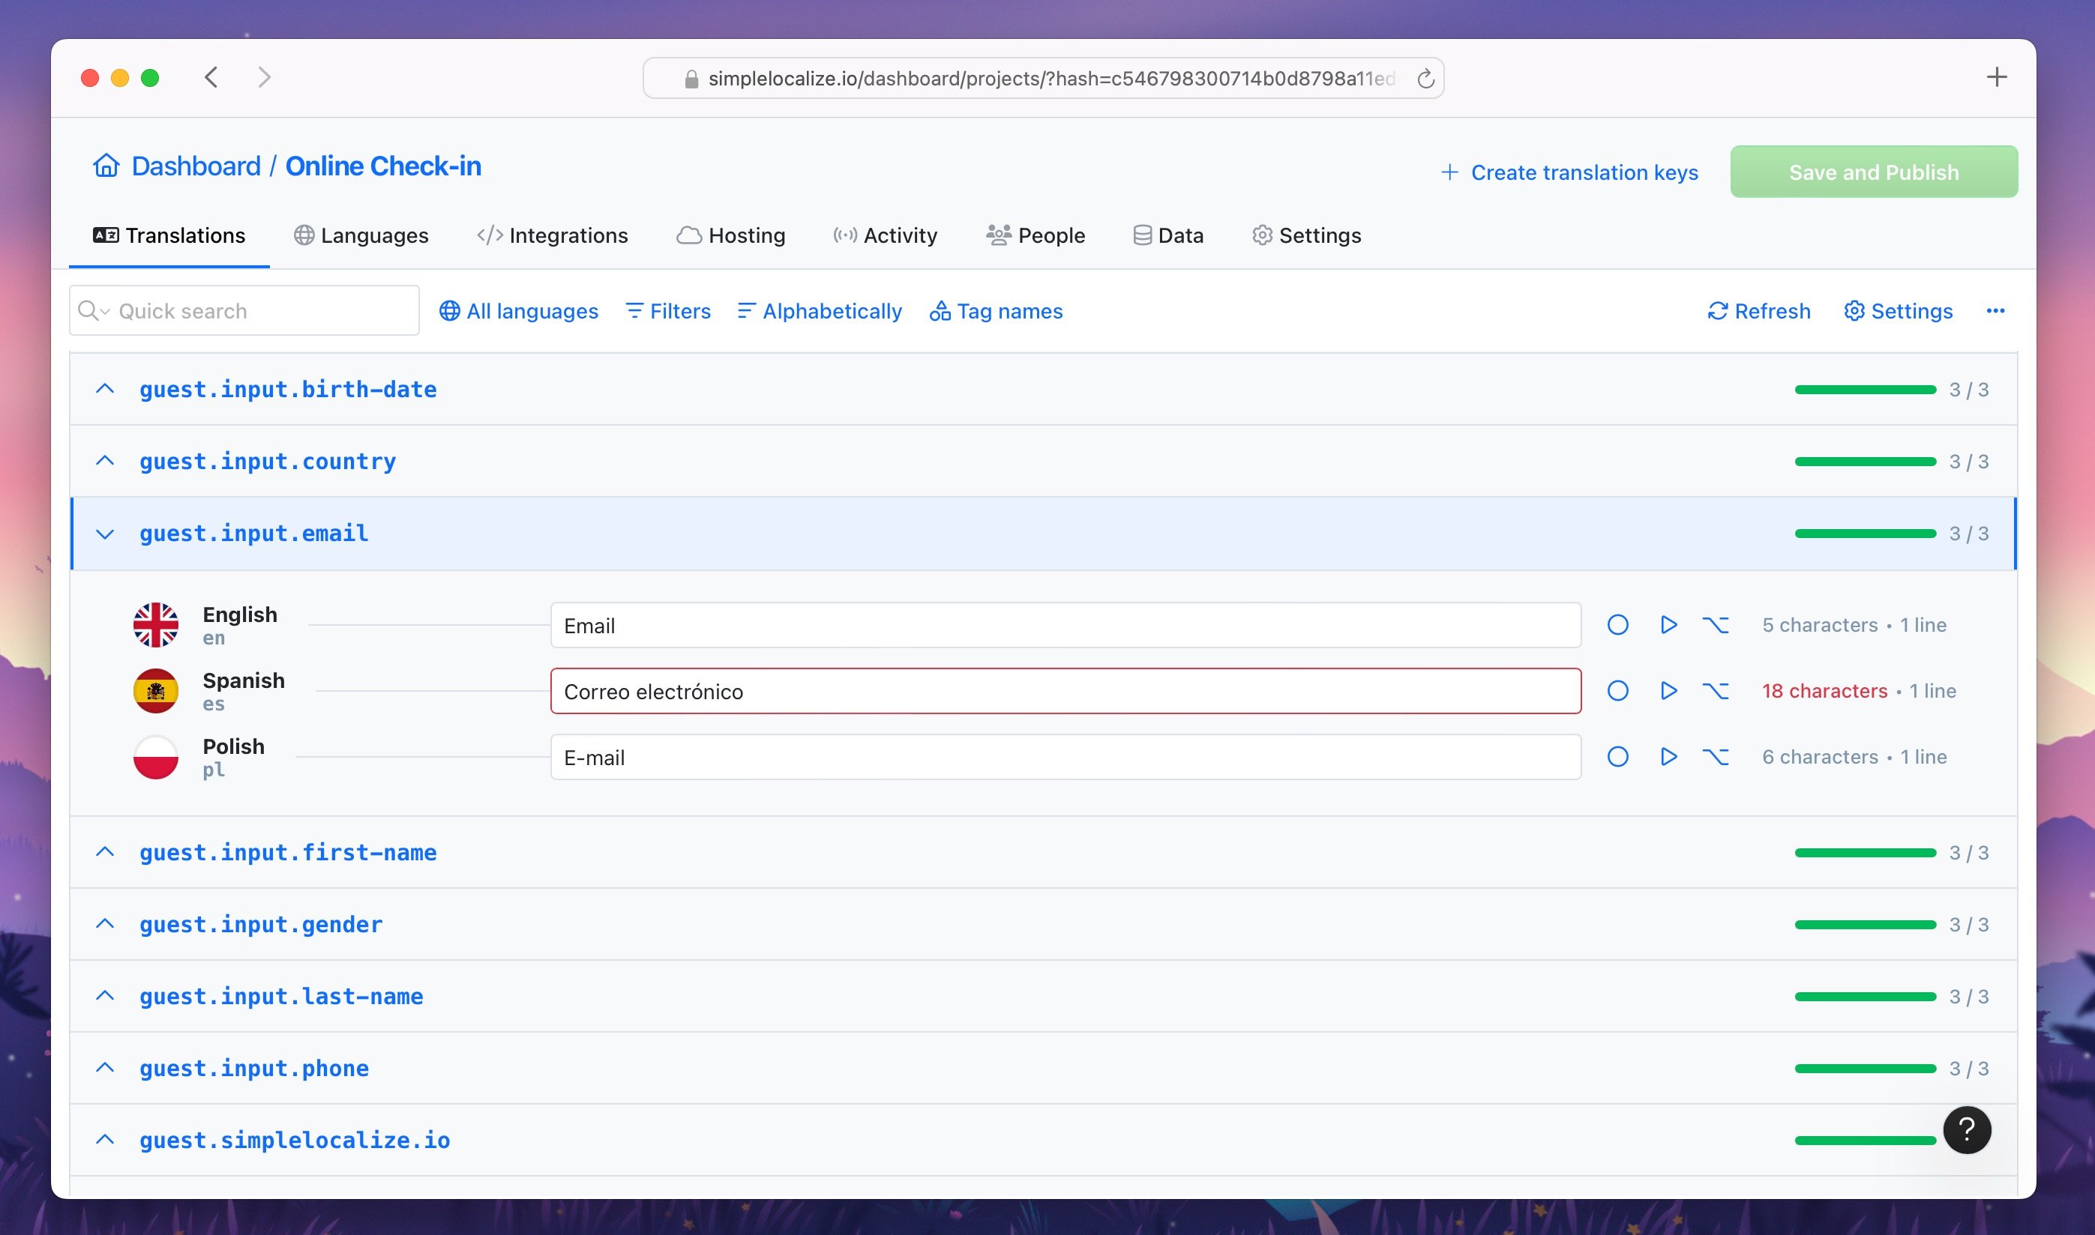
Task: Switch to the Activity tab
Action: click(x=885, y=235)
